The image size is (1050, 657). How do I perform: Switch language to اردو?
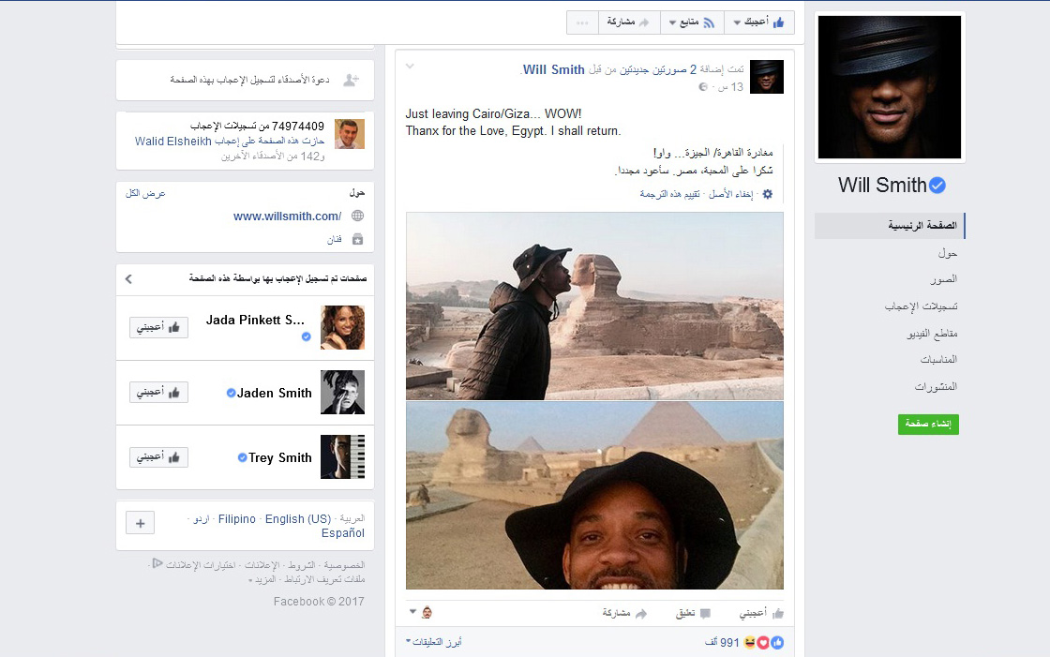point(202,519)
